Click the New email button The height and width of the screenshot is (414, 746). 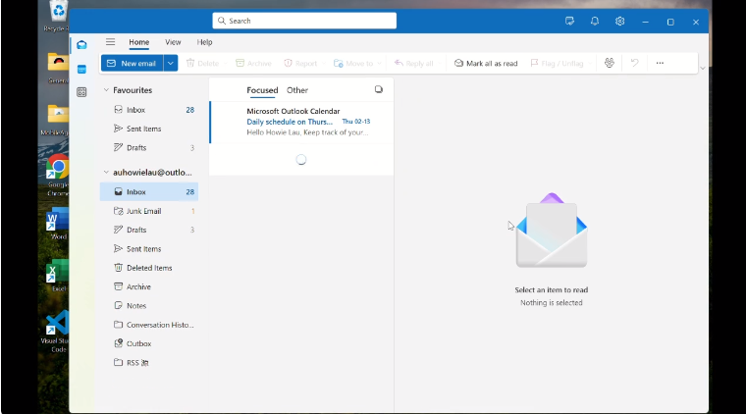pos(132,63)
